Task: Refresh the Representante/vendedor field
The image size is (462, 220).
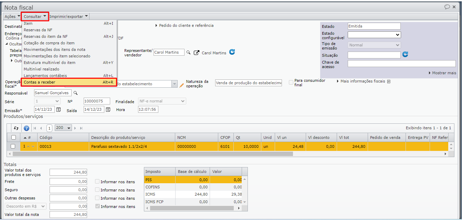Action: click(232, 52)
